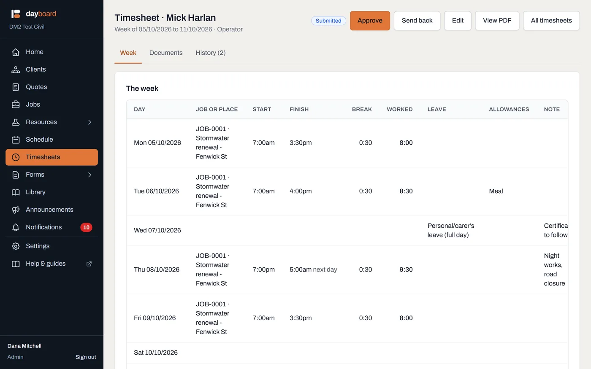Viewport: 591px width, 369px height.
Task: Click the Resources stamp icon
Action: point(16,122)
